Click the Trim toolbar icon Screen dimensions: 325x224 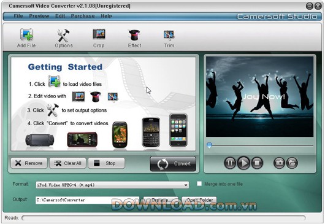[x=169, y=35]
